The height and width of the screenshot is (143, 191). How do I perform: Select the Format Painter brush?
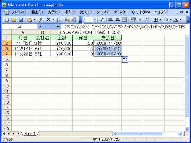tap(40, 19)
